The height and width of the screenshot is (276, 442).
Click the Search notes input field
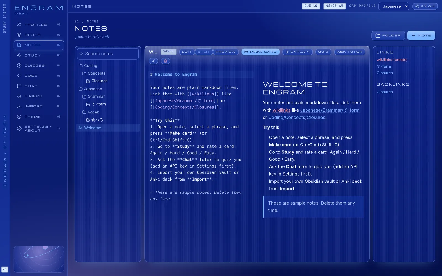click(x=108, y=54)
